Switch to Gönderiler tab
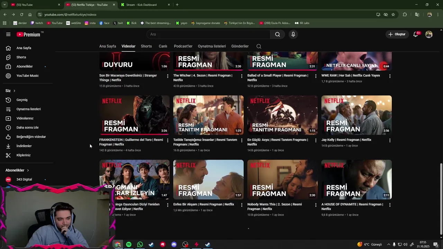443x249 pixels. (240, 46)
